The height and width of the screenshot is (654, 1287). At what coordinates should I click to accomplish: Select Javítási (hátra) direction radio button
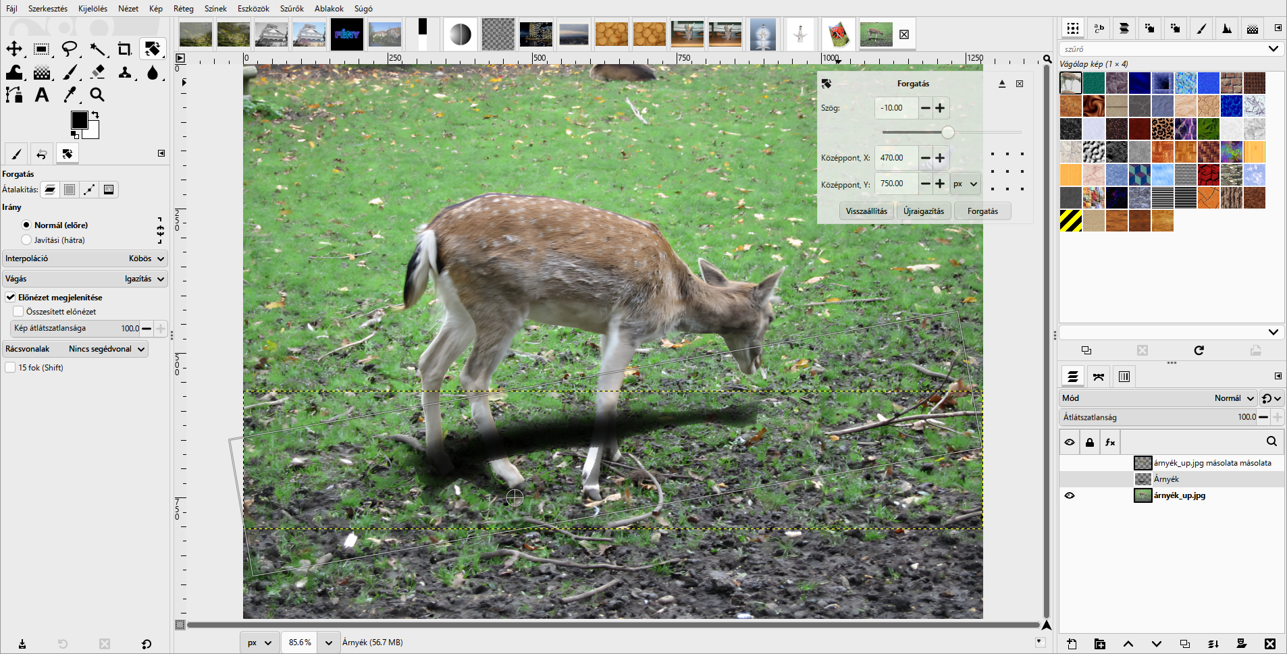tap(26, 240)
